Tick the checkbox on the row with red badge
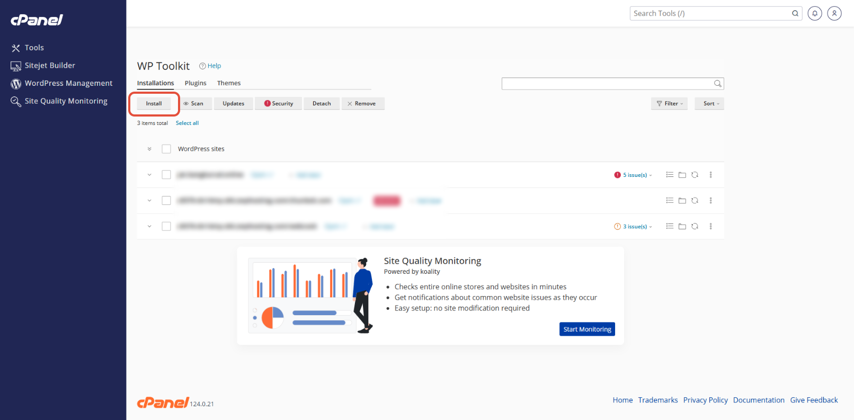The image size is (854, 420). pyautogui.click(x=166, y=201)
